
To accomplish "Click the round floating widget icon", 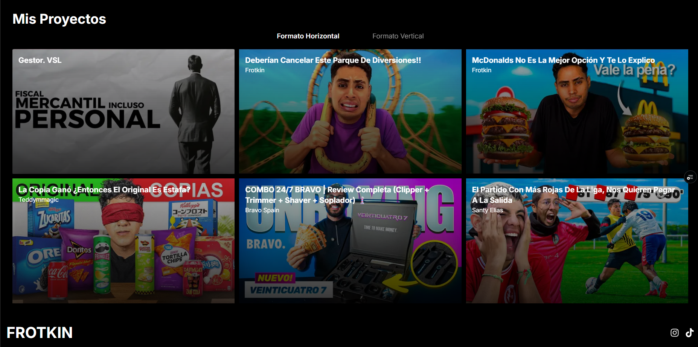I will click(690, 177).
